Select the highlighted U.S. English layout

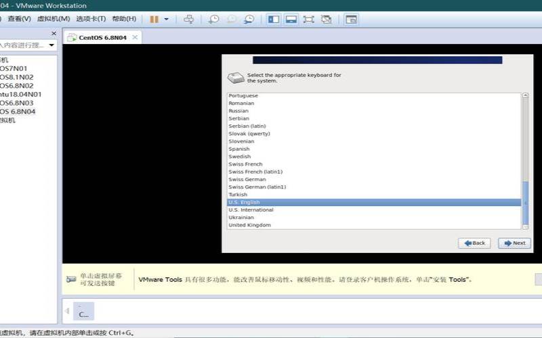click(374, 202)
